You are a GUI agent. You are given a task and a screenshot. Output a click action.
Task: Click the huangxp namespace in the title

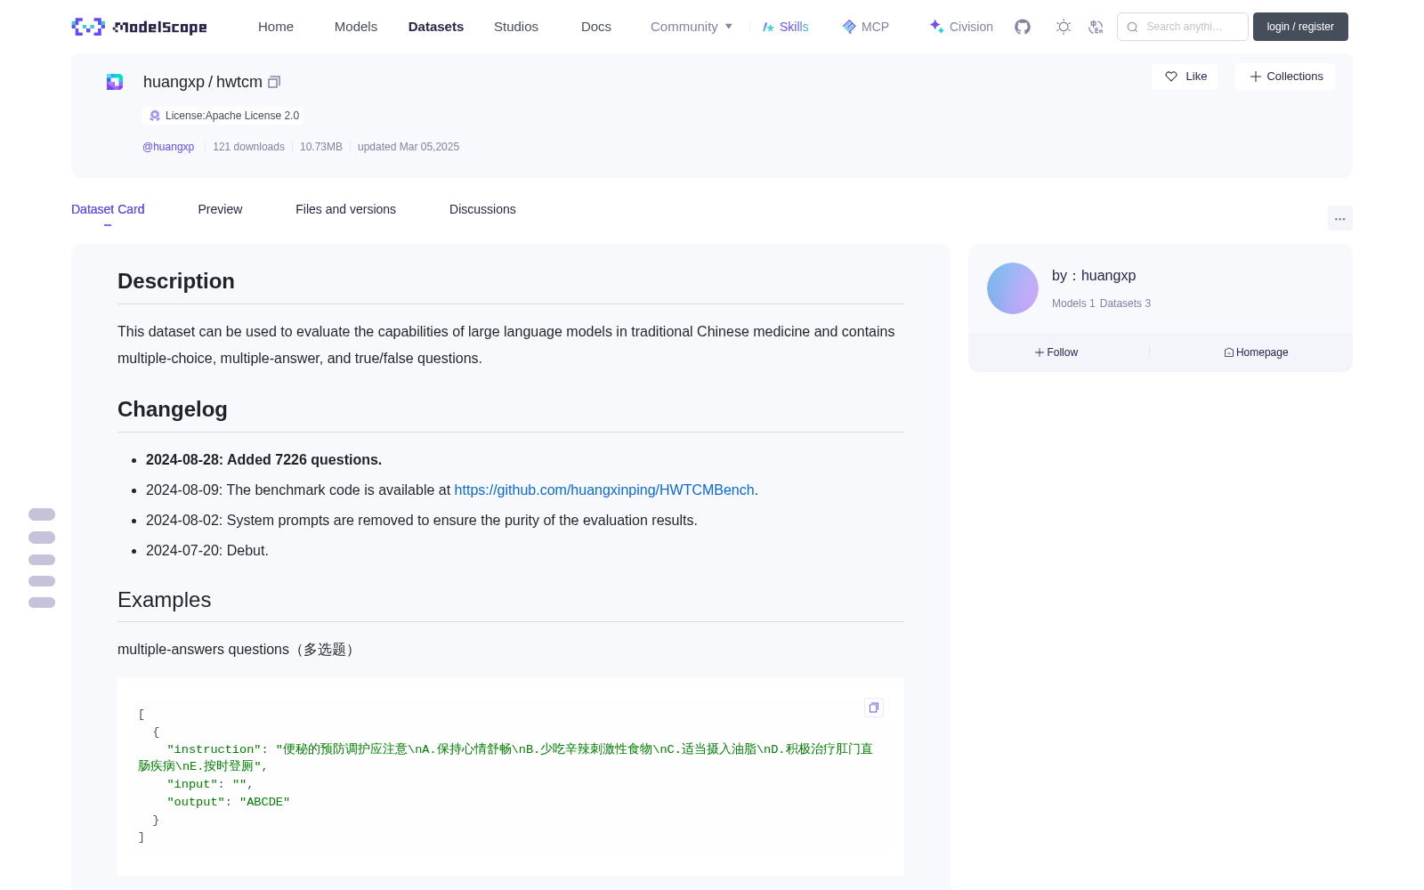click(174, 82)
